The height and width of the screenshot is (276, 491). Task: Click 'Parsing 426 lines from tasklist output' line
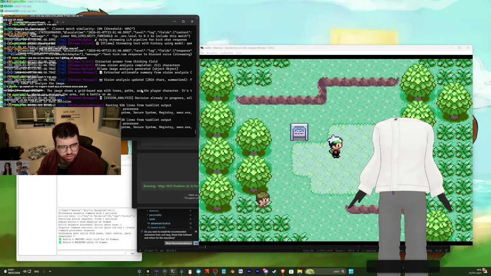click(138, 105)
